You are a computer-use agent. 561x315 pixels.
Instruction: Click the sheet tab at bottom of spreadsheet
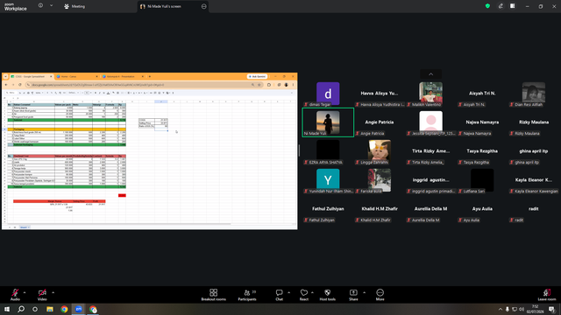click(25, 227)
